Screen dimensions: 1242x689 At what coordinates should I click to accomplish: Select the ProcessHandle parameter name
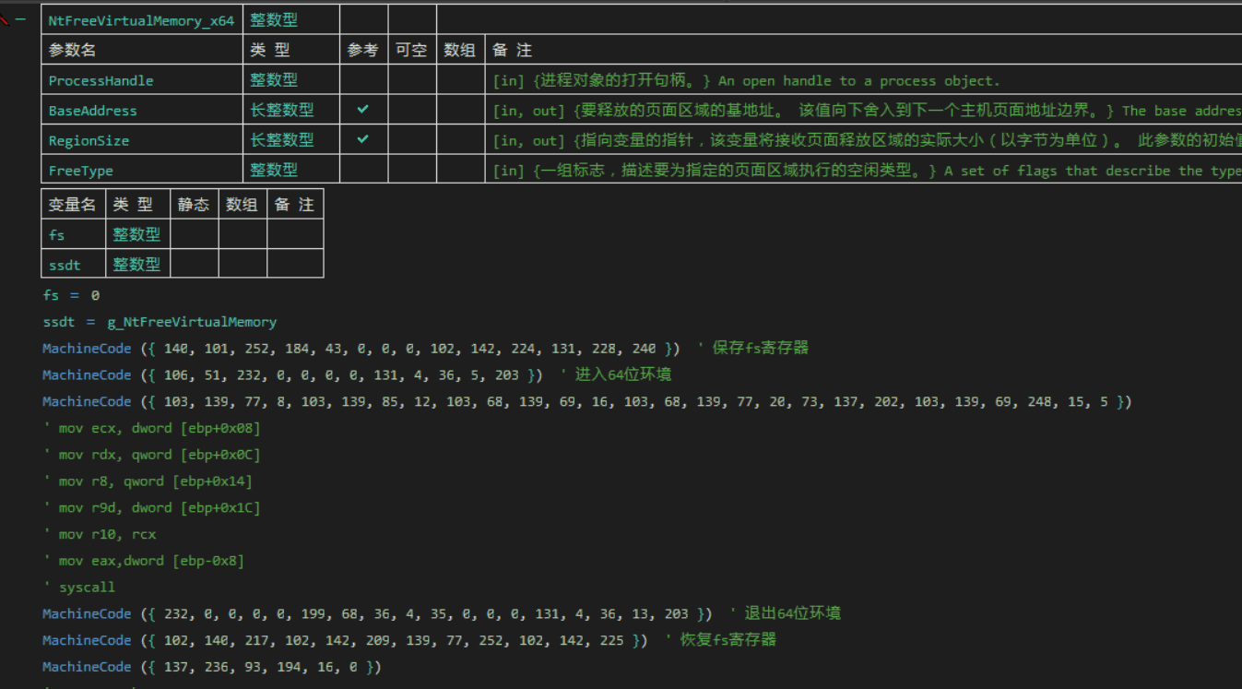pos(101,81)
